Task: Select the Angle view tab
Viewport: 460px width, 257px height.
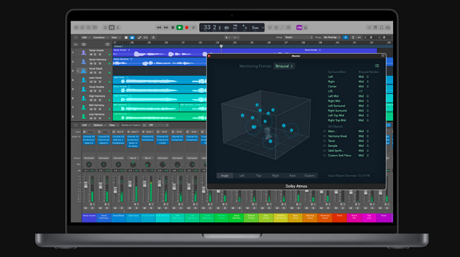Action: [x=224, y=176]
